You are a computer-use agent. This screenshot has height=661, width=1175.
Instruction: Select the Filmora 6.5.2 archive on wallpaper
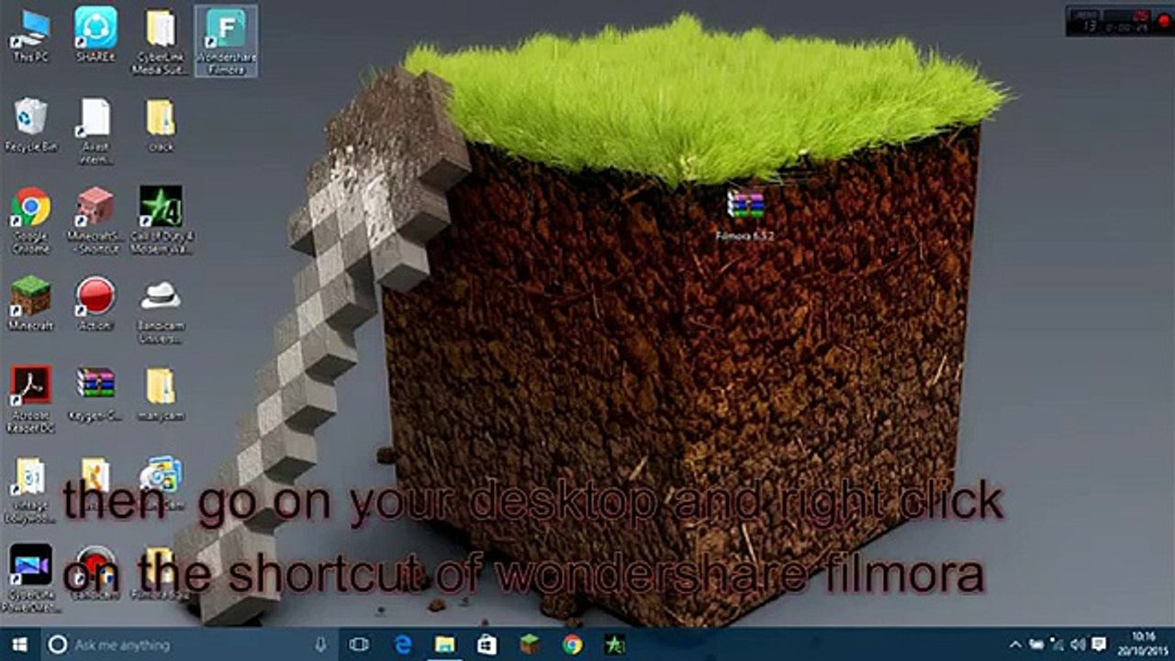click(x=744, y=214)
